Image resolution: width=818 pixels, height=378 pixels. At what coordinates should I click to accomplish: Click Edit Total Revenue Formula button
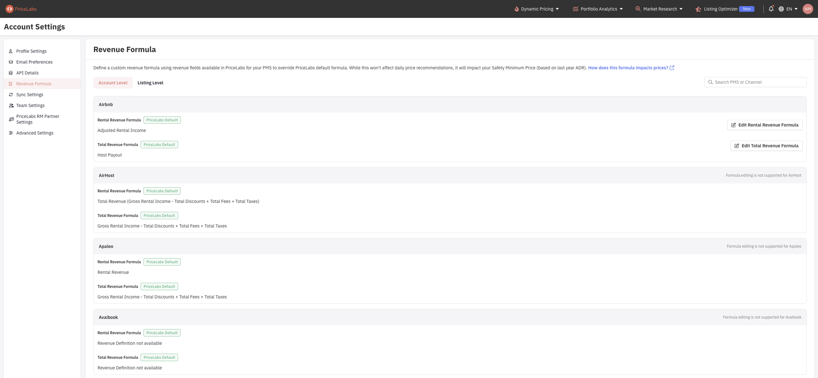click(x=766, y=146)
